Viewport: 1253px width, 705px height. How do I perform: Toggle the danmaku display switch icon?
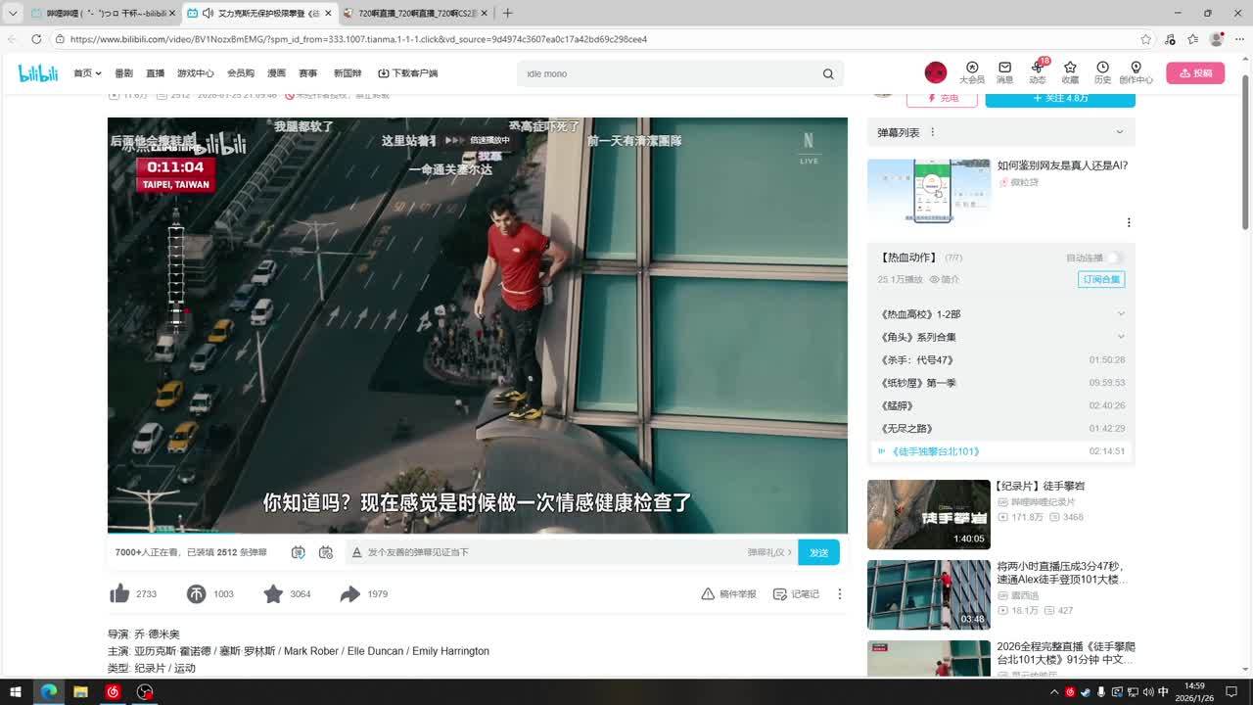(x=299, y=552)
